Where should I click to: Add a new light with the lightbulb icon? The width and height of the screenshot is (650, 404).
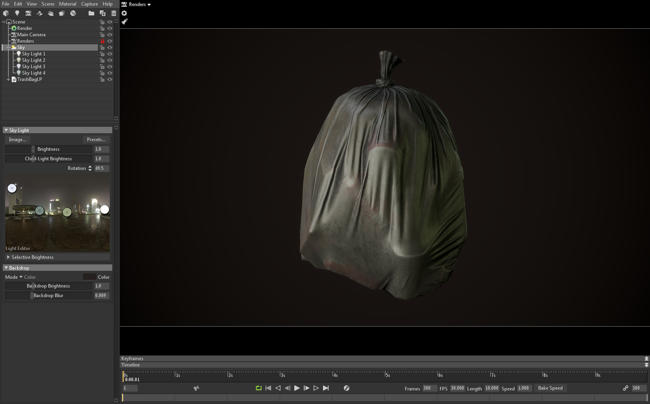pyautogui.click(x=17, y=13)
